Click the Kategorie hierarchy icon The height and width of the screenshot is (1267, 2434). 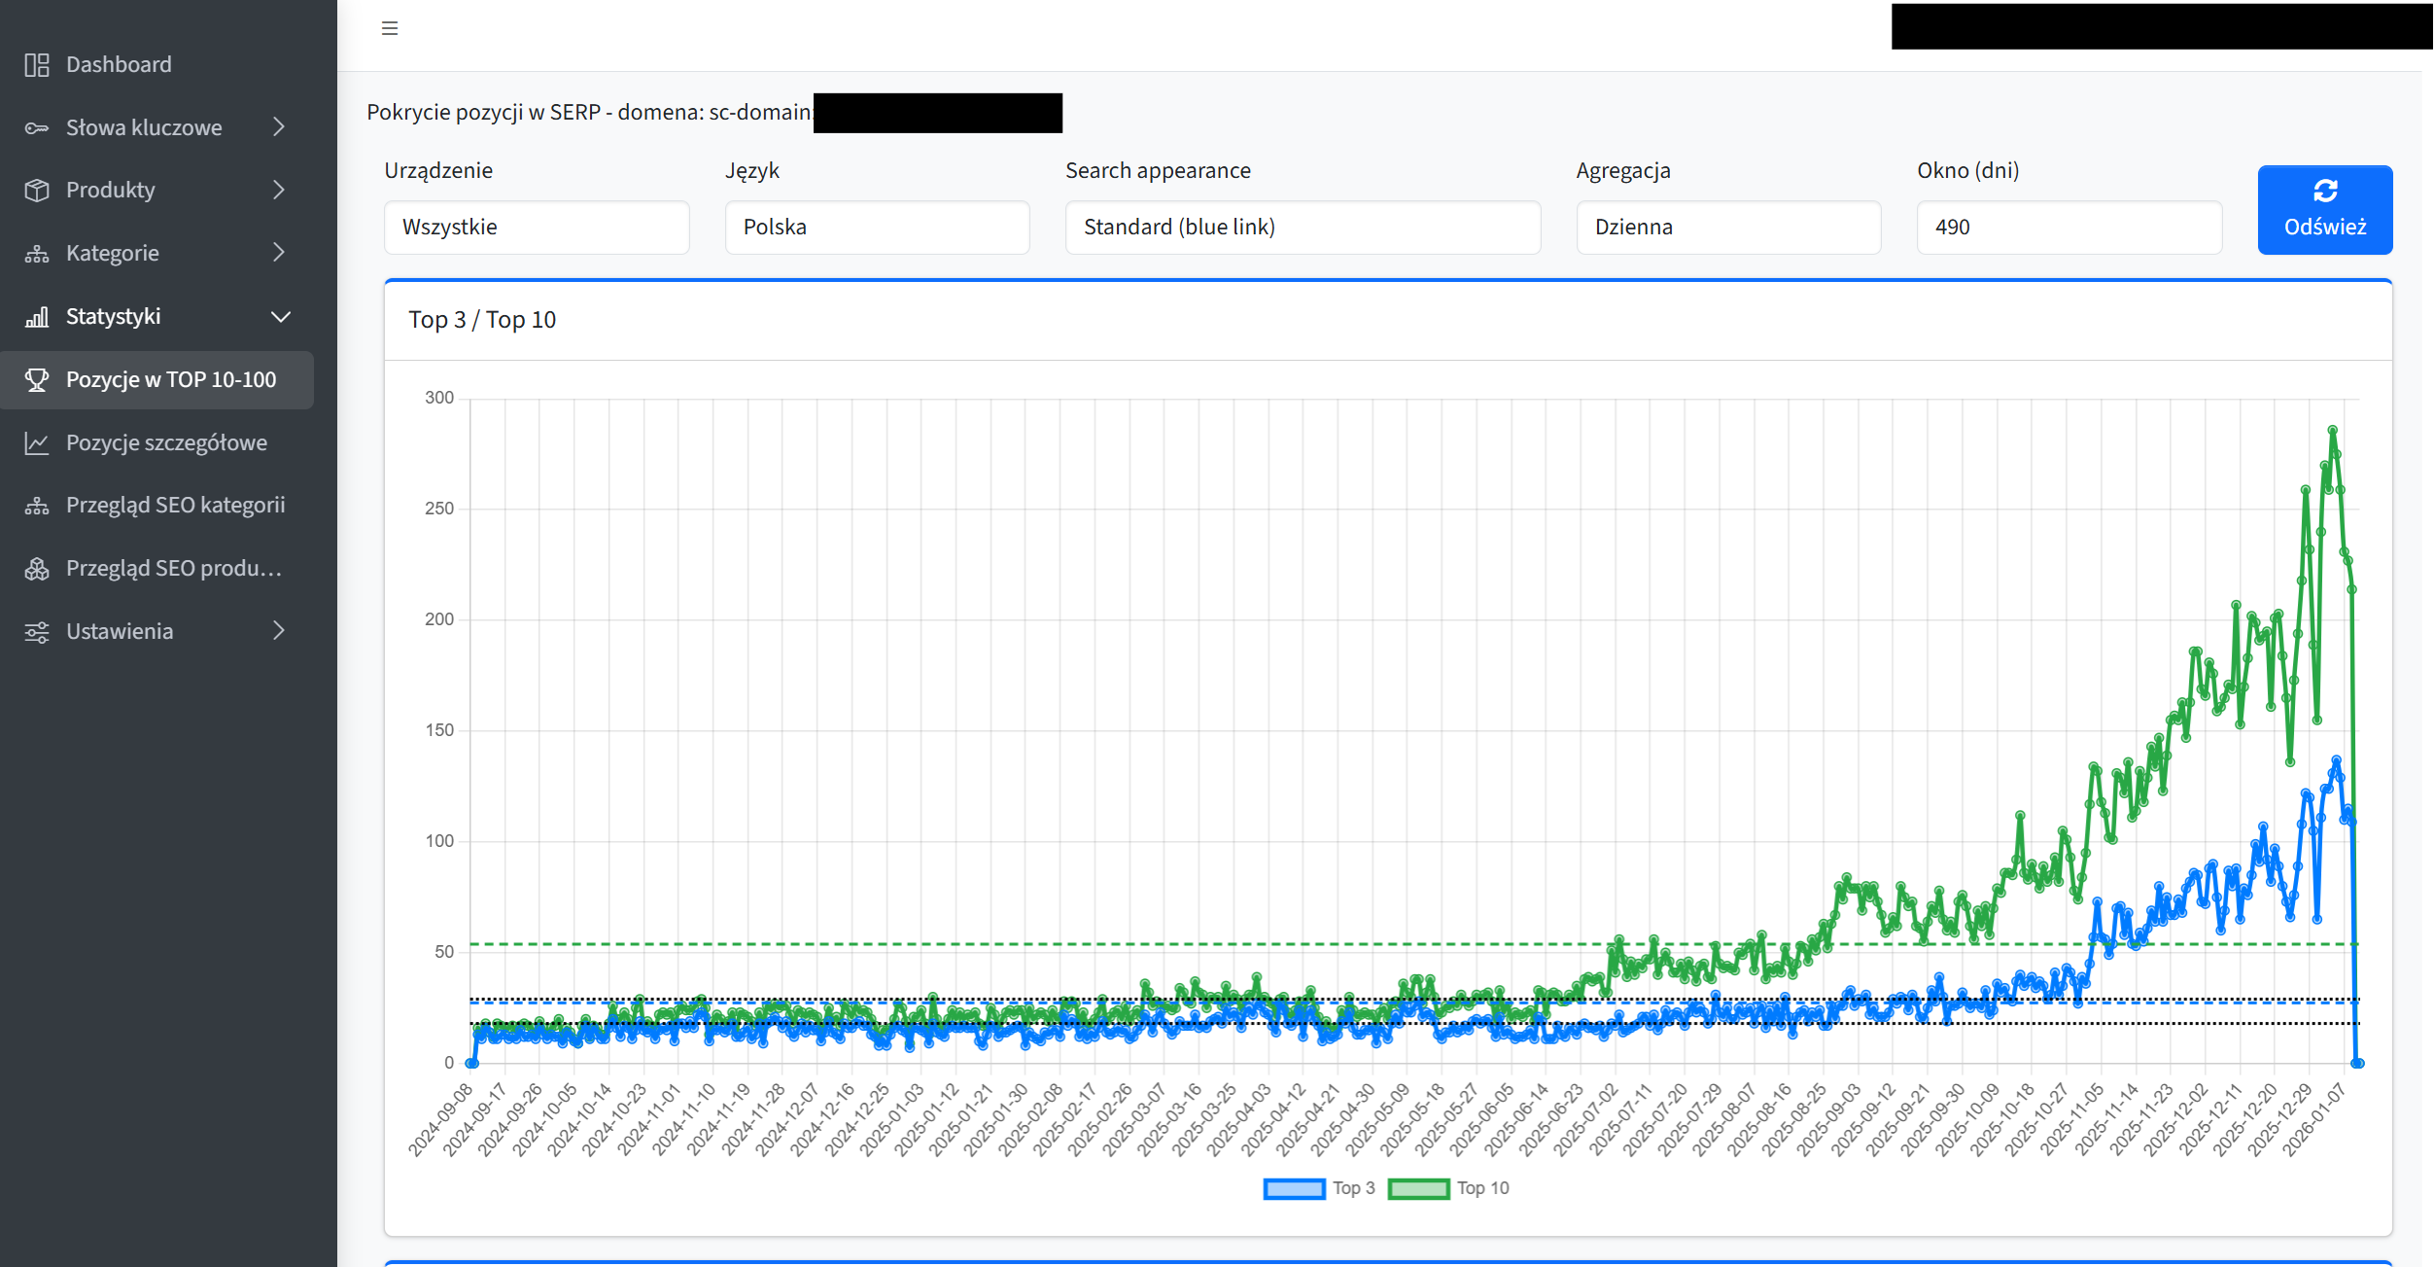(37, 254)
